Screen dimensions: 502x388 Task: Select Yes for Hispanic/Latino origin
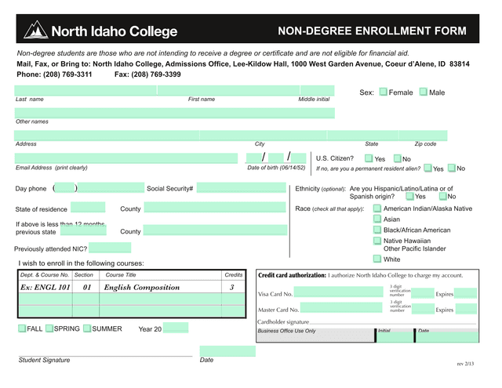point(409,196)
